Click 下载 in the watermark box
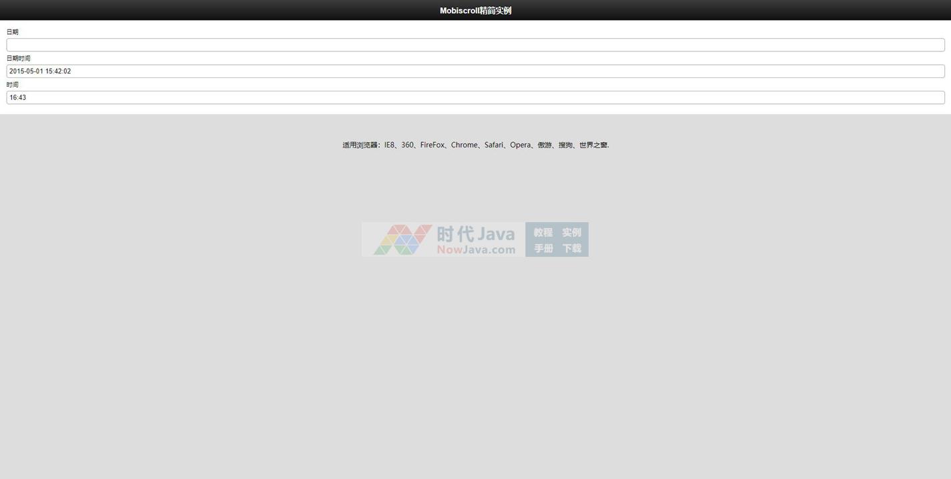 (x=571, y=248)
